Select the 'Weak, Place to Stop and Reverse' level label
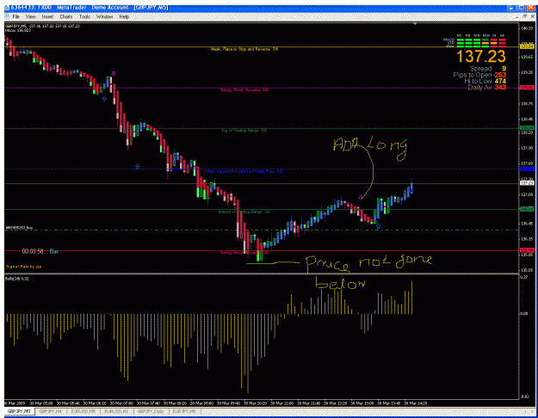The height and width of the screenshot is (418, 538). [x=244, y=49]
